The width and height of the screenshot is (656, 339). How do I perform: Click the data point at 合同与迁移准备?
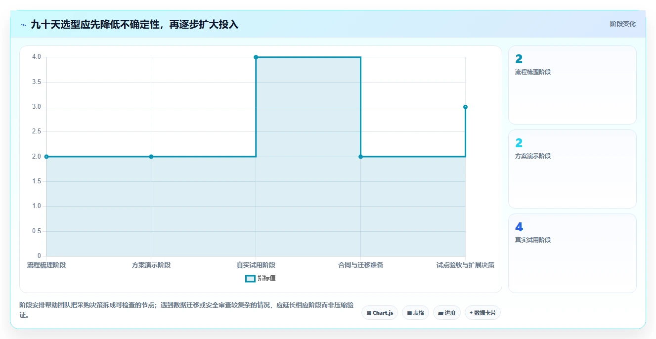(x=360, y=157)
